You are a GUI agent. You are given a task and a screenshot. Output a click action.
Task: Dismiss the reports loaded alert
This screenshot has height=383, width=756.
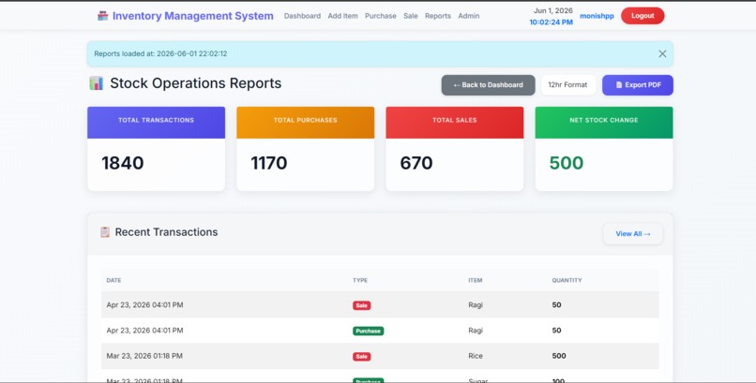point(662,54)
